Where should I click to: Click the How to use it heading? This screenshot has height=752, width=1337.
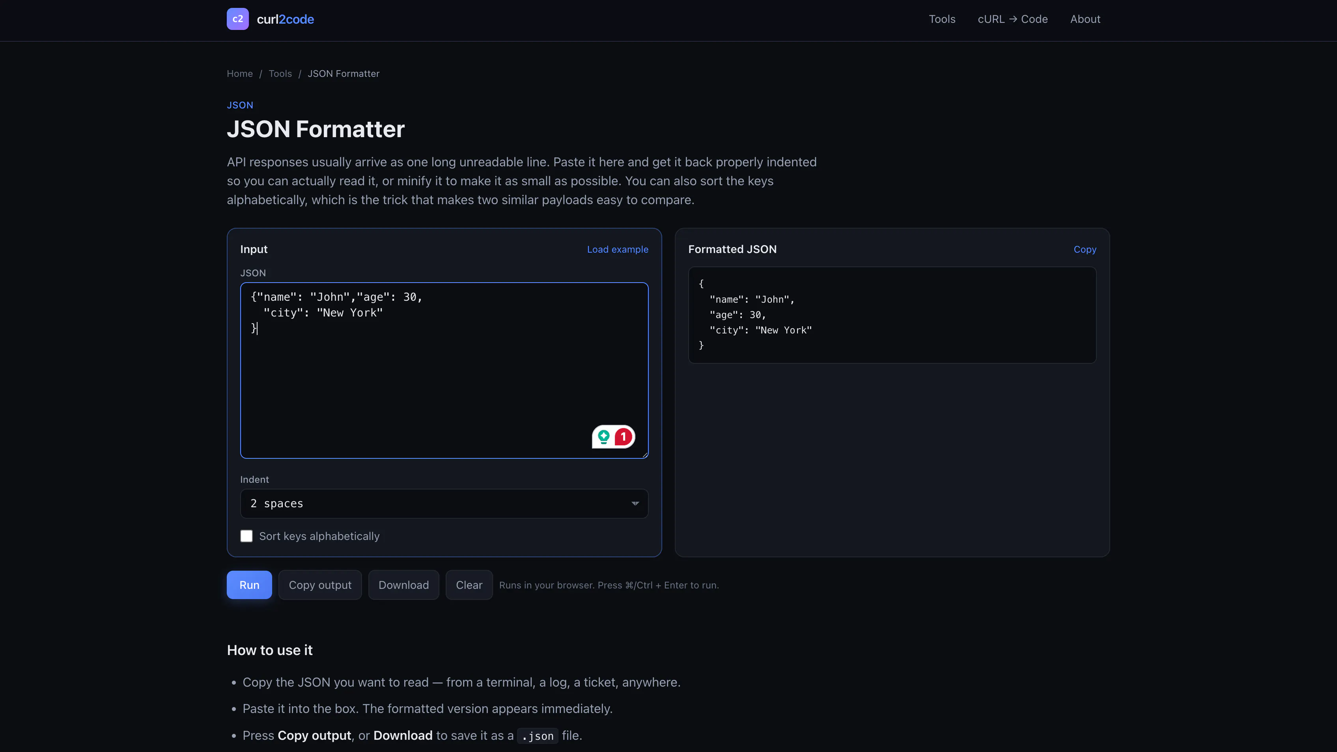tap(269, 650)
